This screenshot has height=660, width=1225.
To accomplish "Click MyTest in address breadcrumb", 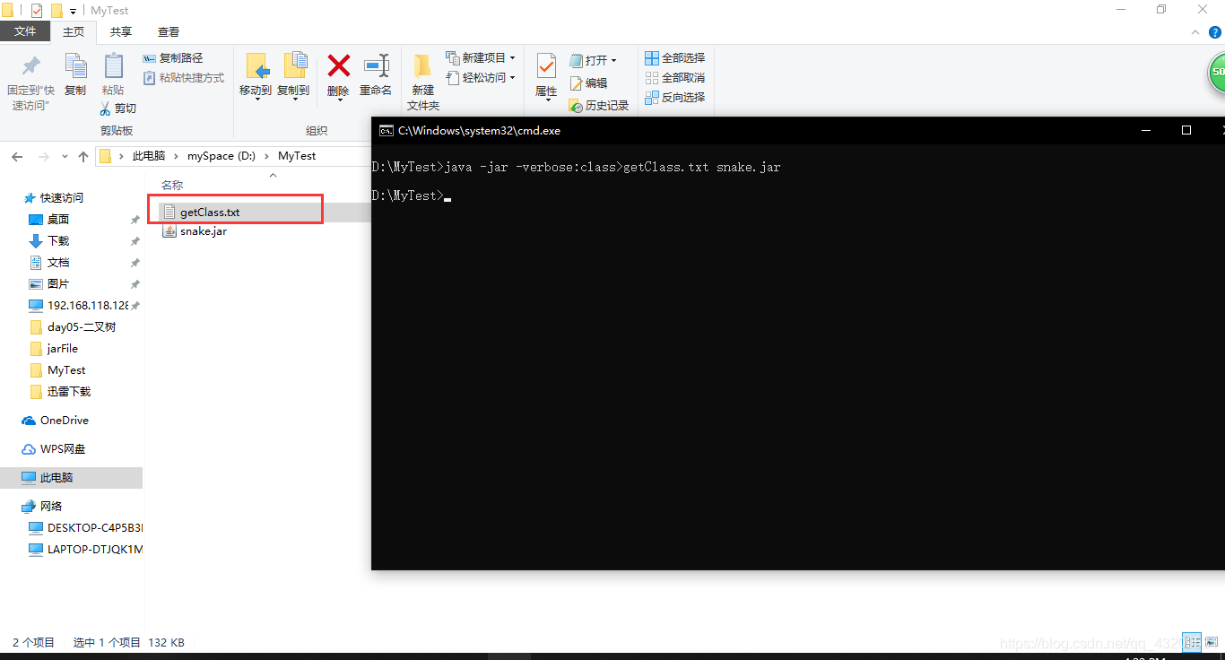I will tap(297, 156).
